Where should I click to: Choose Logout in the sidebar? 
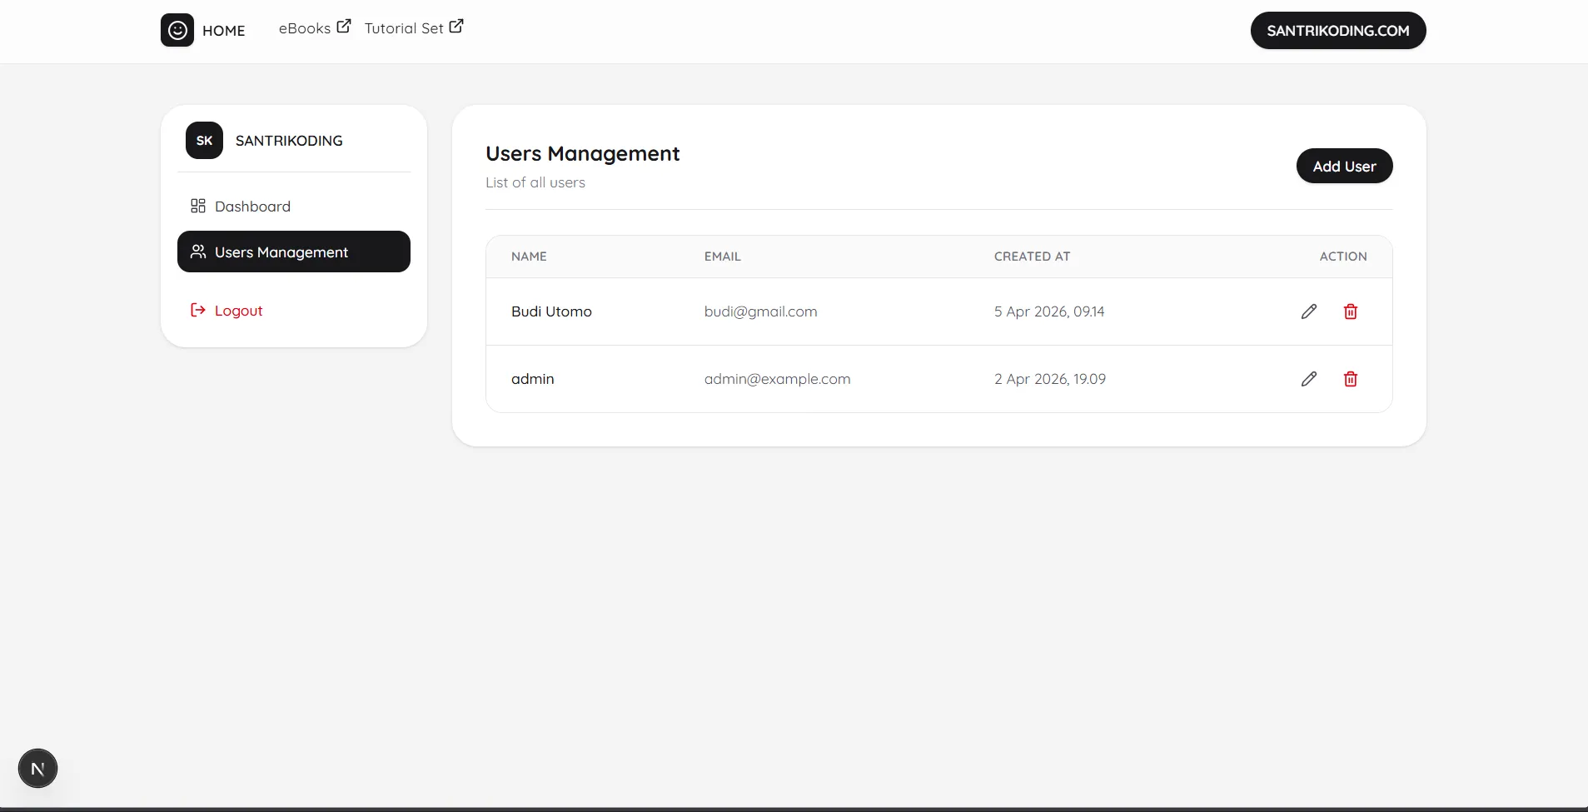tap(294, 310)
